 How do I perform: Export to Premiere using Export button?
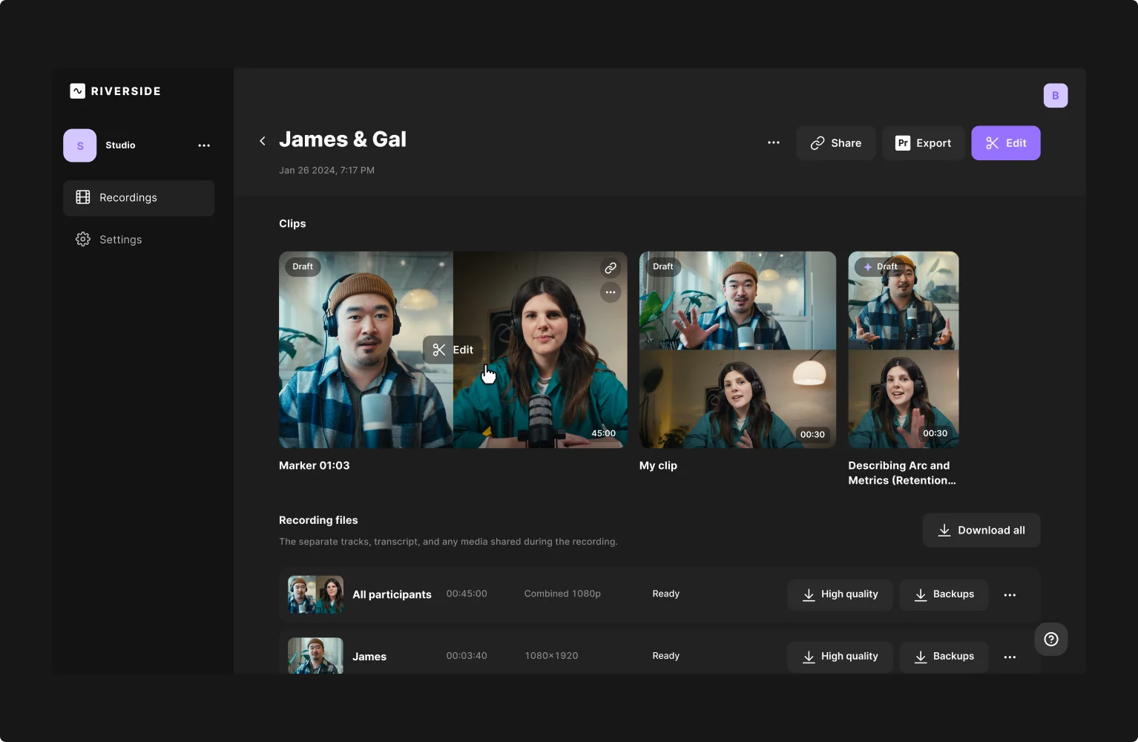(923, 143)
